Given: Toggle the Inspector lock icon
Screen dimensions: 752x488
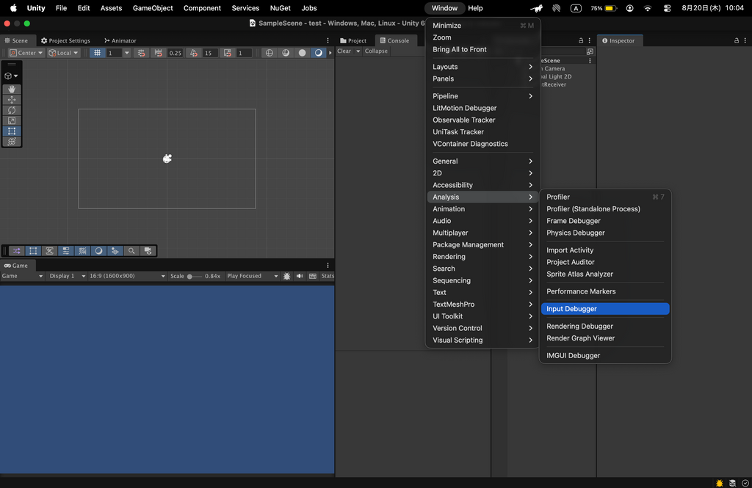Looking at the screenshot, I should coord(737,41).
